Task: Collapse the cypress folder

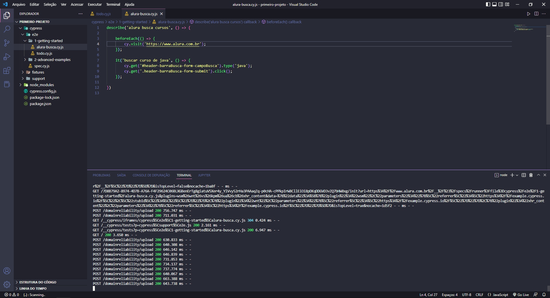Action: click(x=20, y=28)
